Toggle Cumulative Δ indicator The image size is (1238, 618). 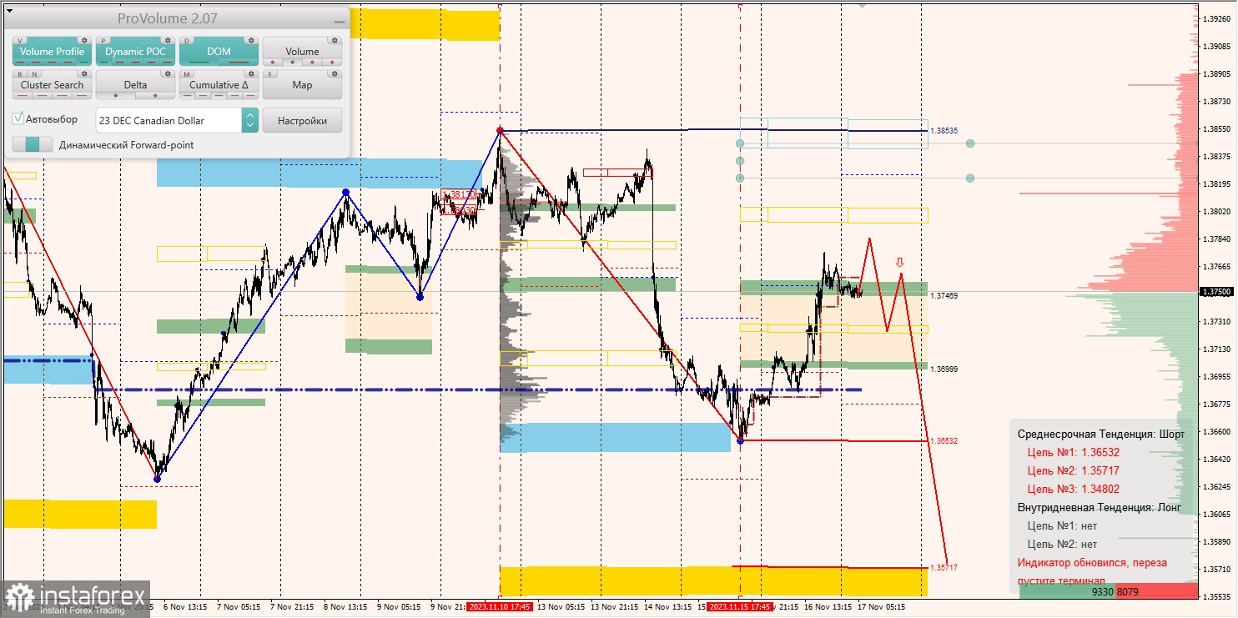tap(219, 84)
